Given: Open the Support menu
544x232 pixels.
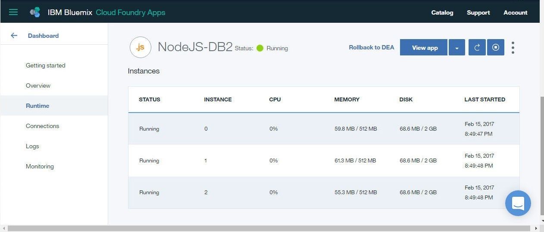Looking at the screenshot, I should (x=478, y=12).
